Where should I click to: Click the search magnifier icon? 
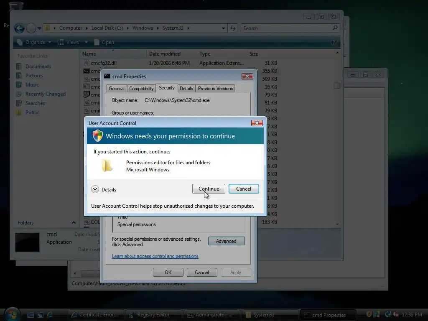pos(335,28)
